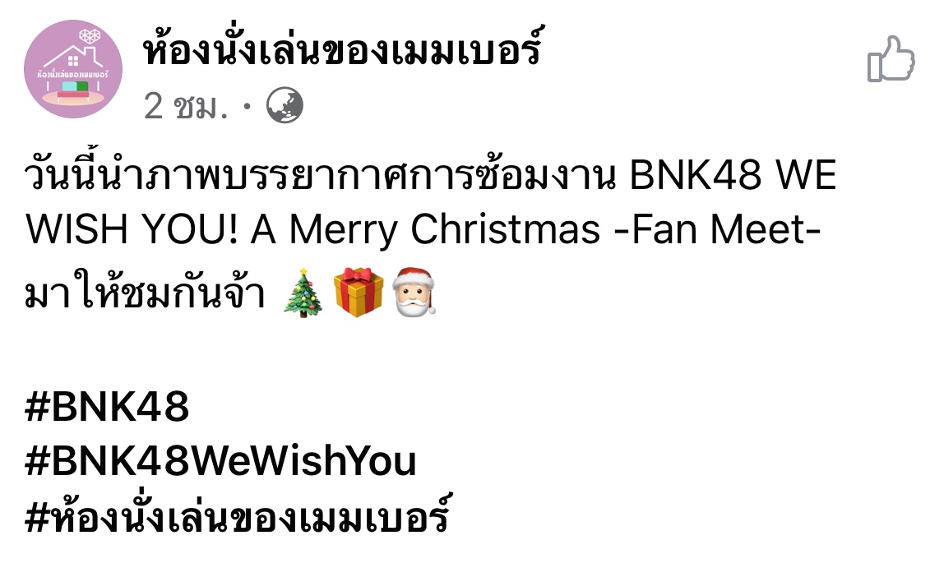The width and height of the screenshot is (930, 563).
Task: Open the pink round page avatar
Action: pos(73,69)
